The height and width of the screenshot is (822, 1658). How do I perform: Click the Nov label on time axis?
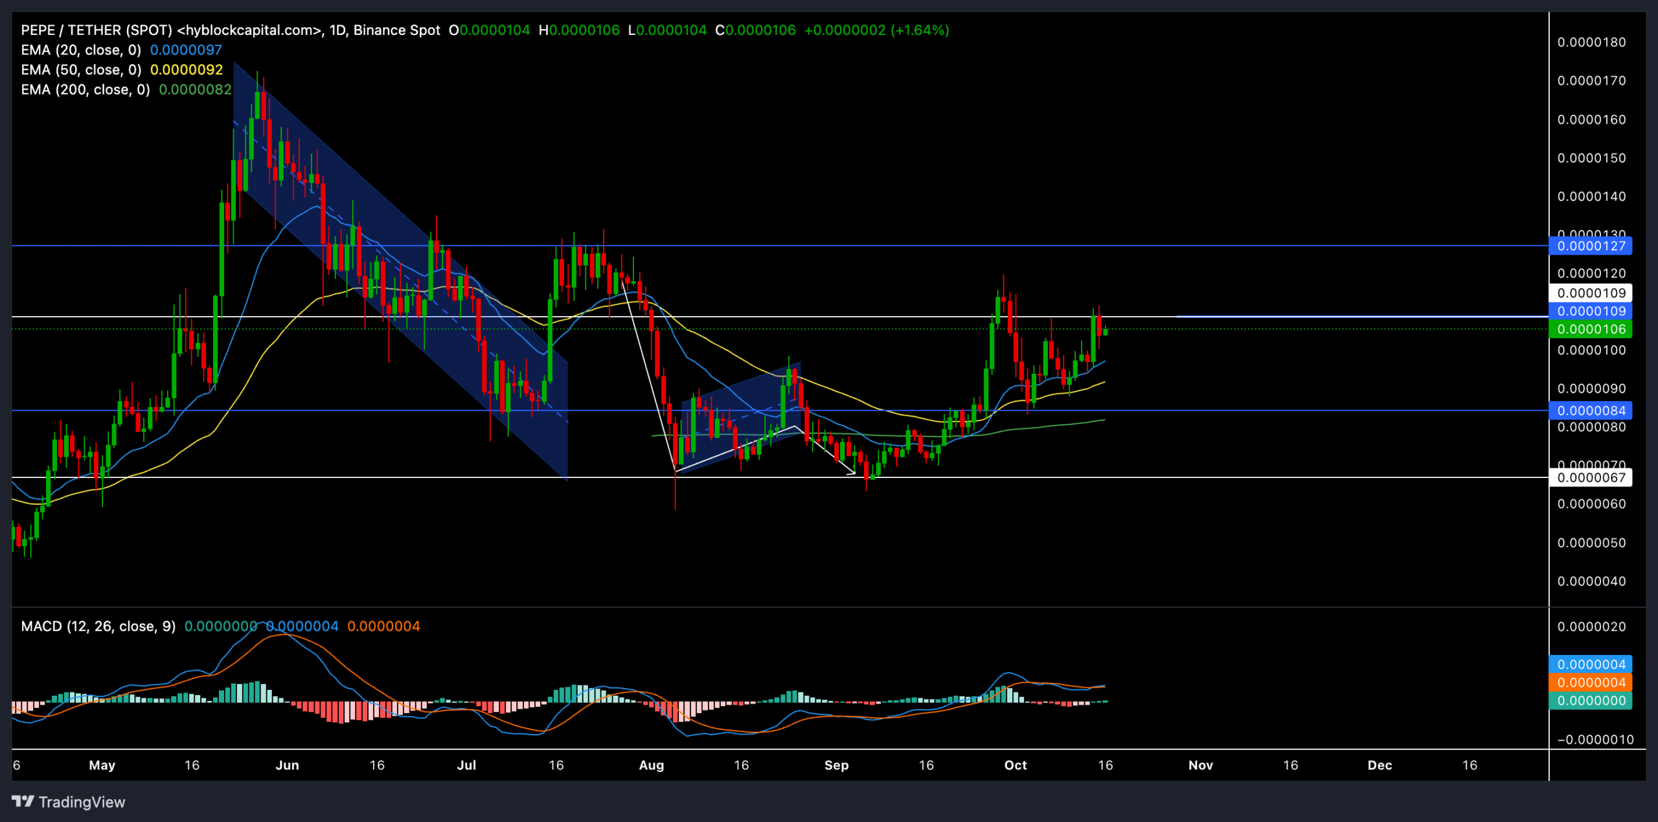pos(1200,765)
